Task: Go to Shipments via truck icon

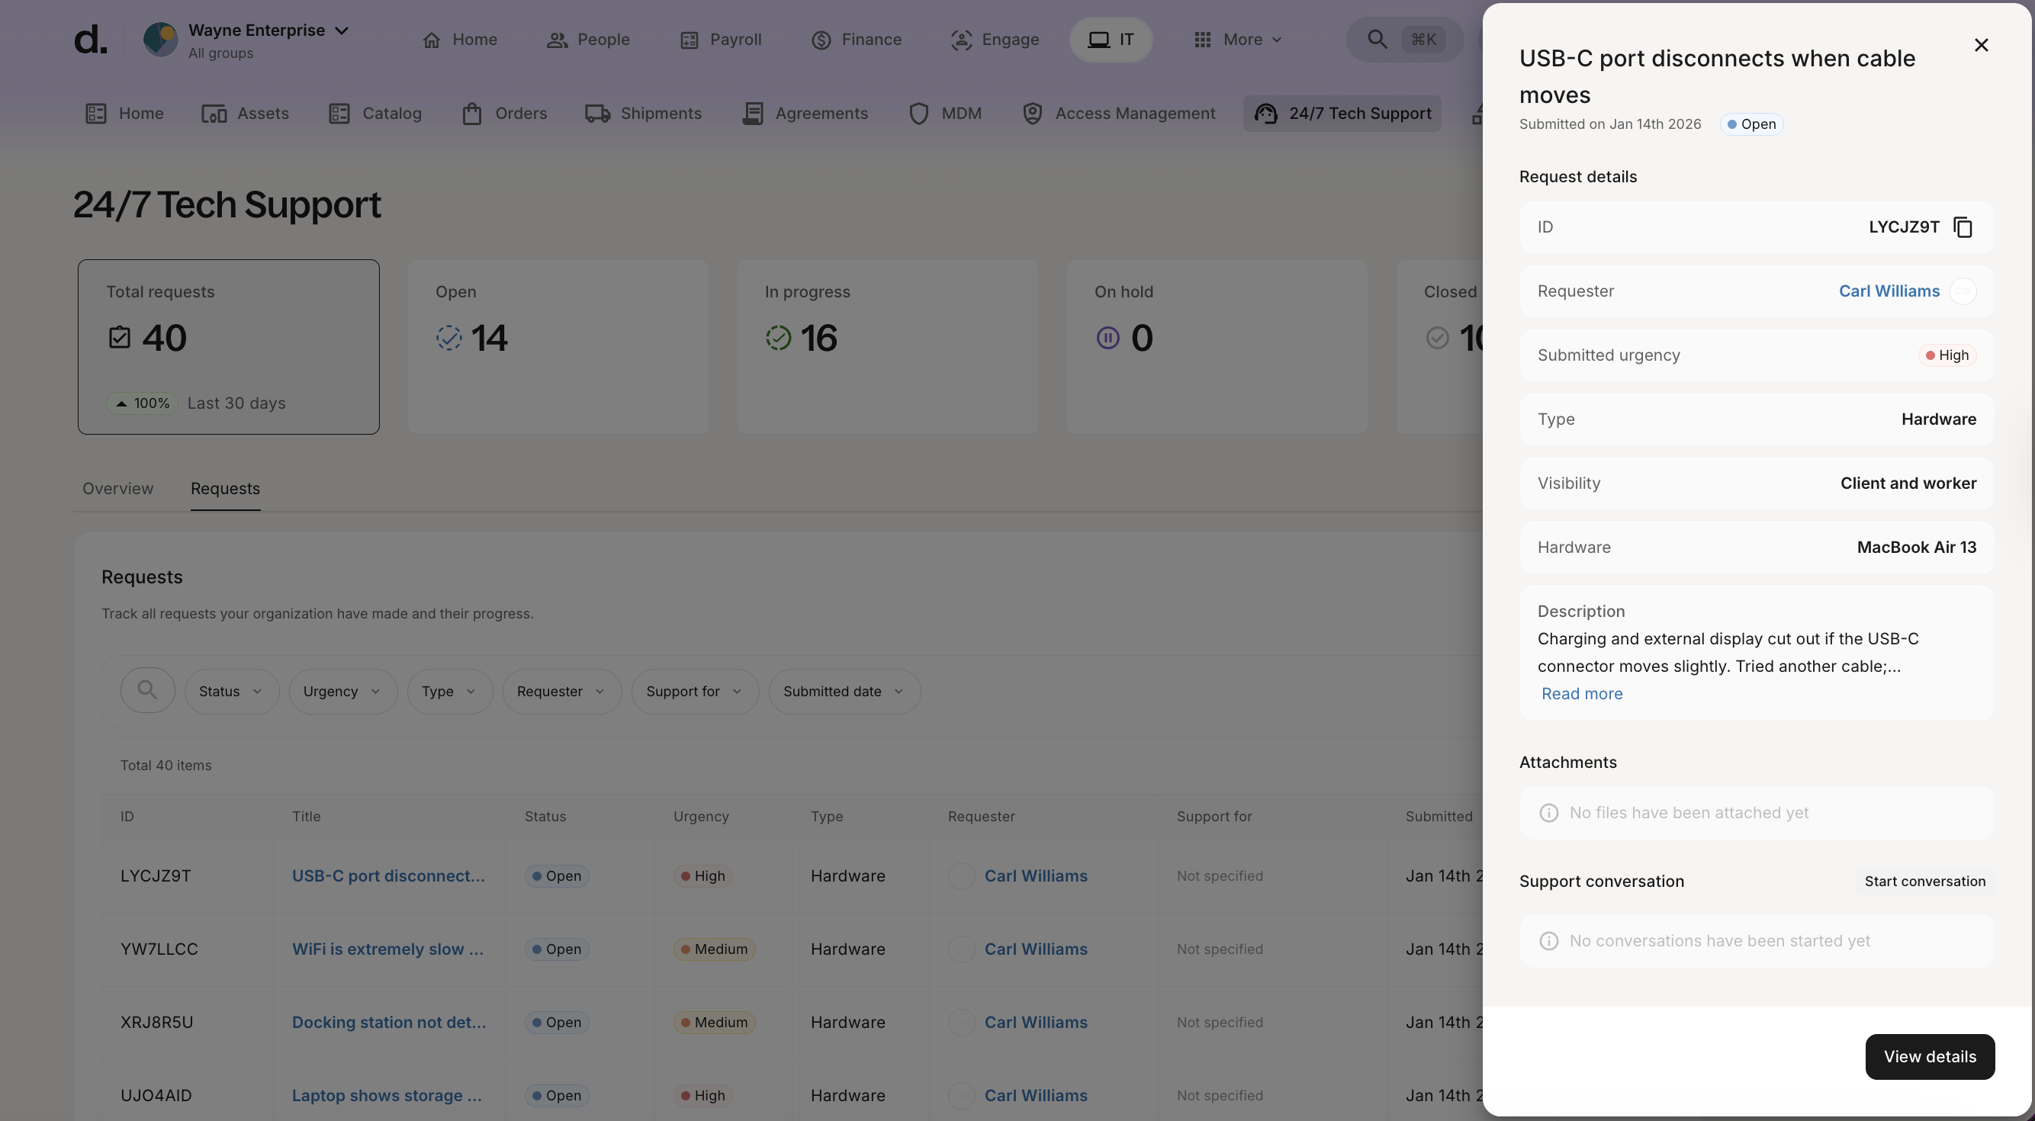Action: pos(642,114)
